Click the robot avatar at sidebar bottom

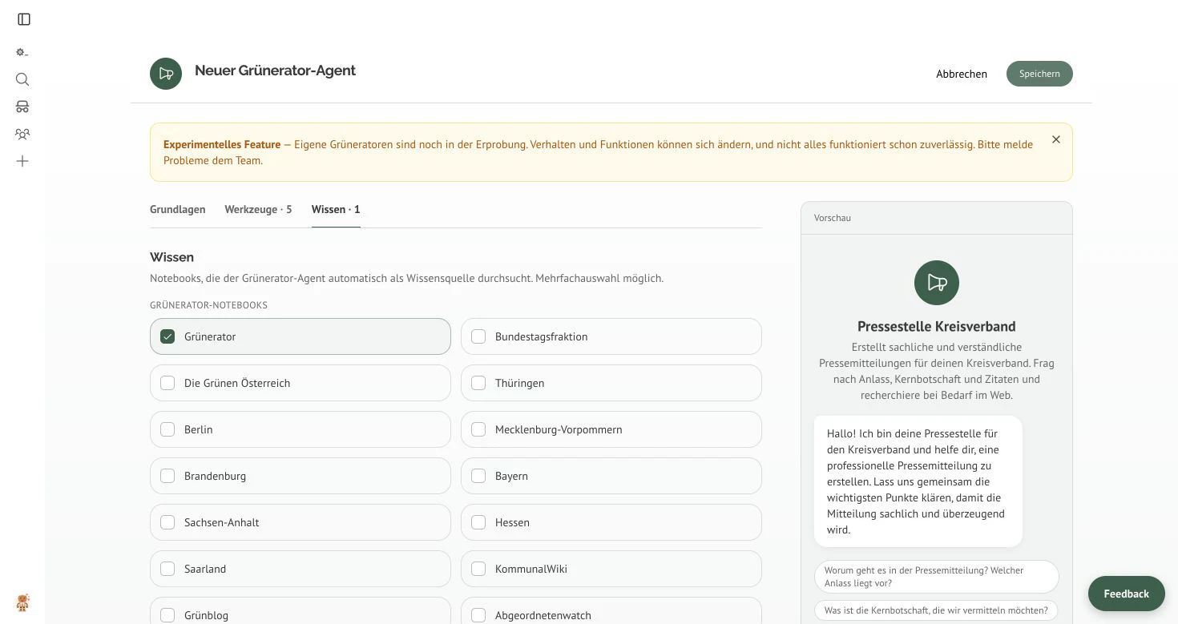(x=22, y=602)
